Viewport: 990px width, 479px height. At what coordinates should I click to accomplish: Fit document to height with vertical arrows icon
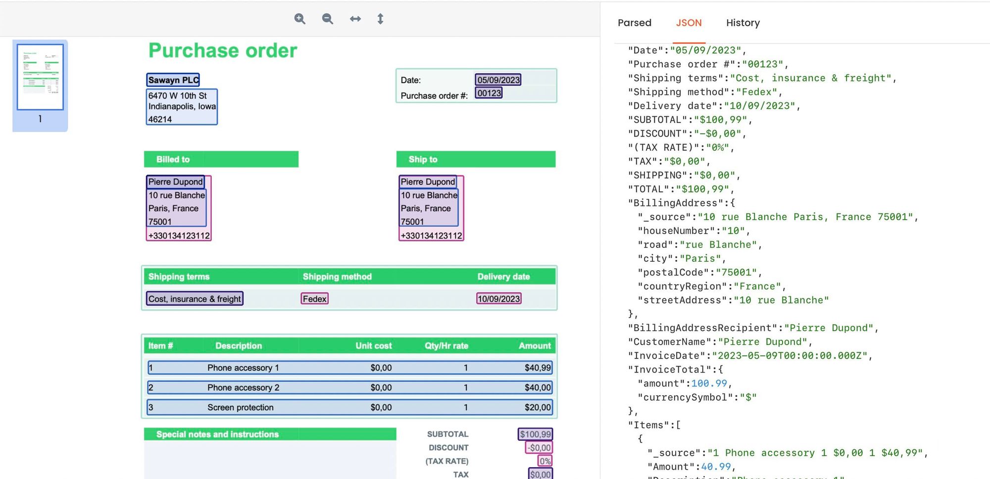(380, 19)
